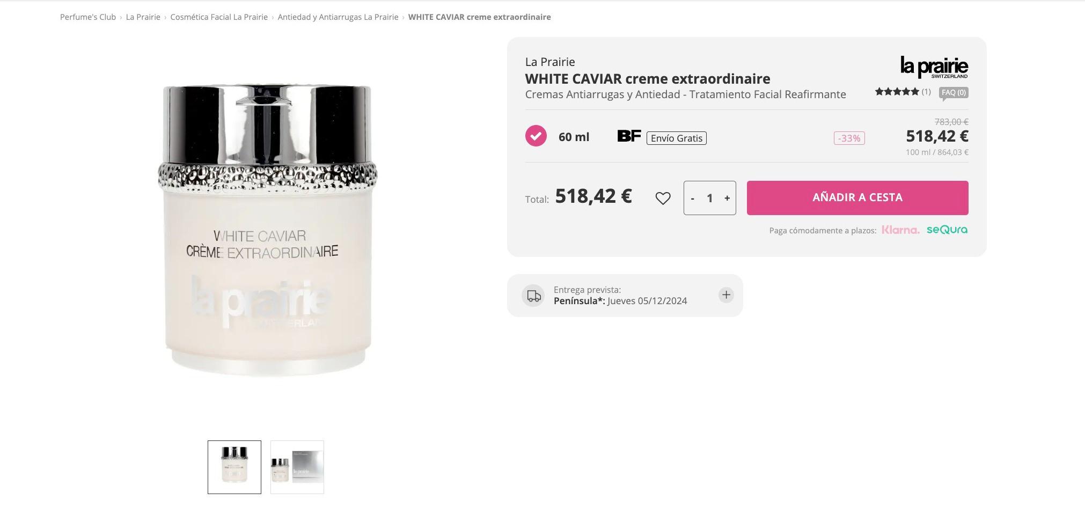Click the seQura payment logo
The height and width of the screenshot is (515, 1085).
pos(947,230)
